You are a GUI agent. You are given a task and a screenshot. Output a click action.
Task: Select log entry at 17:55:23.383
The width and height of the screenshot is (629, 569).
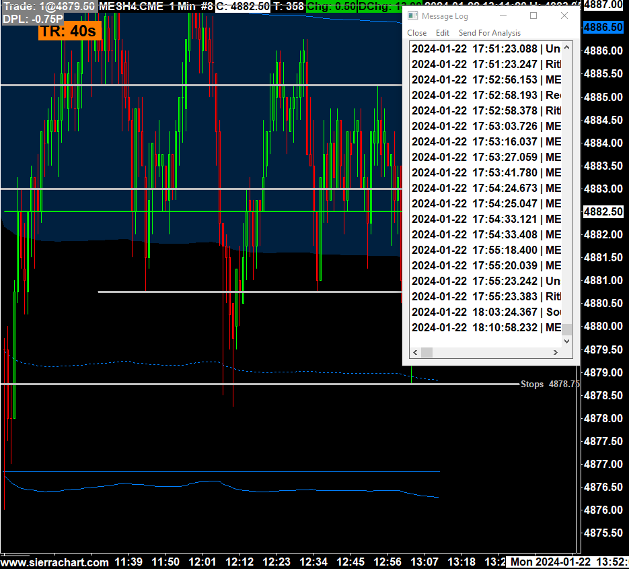[x=486, y=296]
